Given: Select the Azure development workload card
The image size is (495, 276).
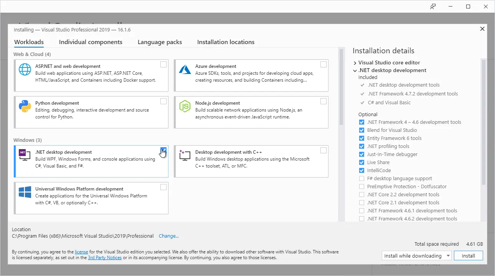Looking at the screenshot, I should (x=251, y=76).
